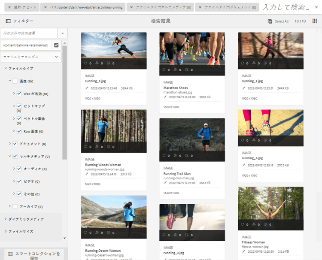Click the Running Trail Man pencil icon
This screenshot has width=322, height=260.
click(x=165, y=183)
